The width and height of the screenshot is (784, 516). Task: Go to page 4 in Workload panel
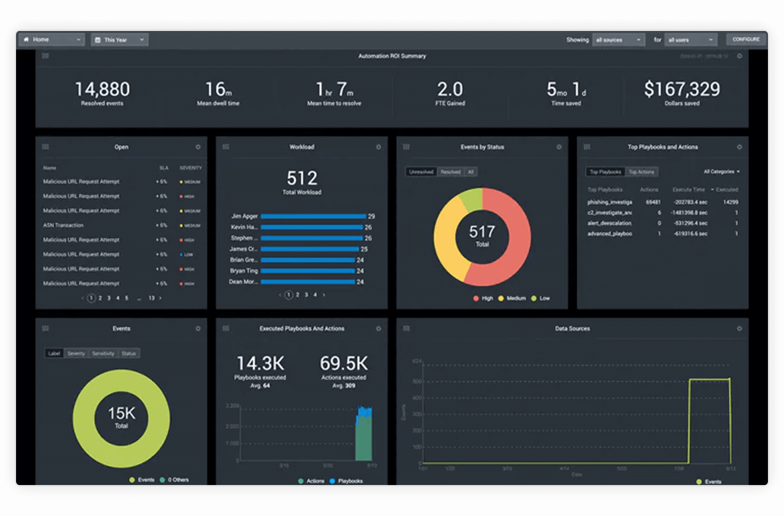pyautogui.click(x=315, y=295)
